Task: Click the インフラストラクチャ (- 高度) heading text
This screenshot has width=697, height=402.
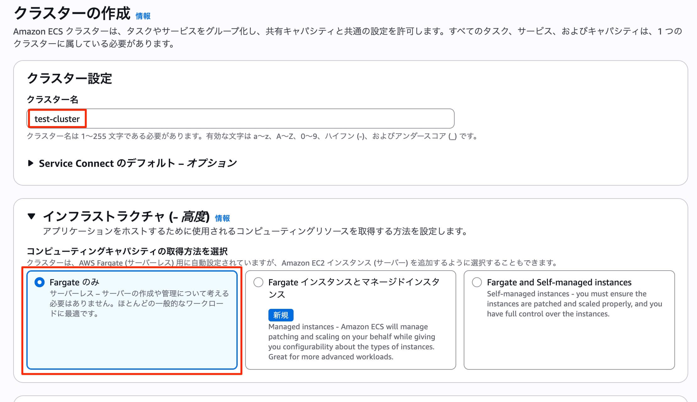Action: pos(126,217)
